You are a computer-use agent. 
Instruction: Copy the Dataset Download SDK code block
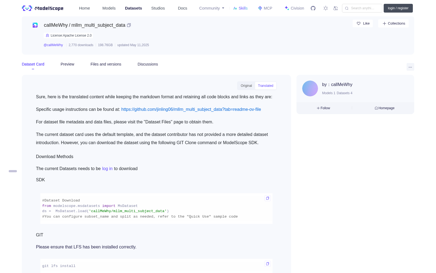(x=268, y=198)
